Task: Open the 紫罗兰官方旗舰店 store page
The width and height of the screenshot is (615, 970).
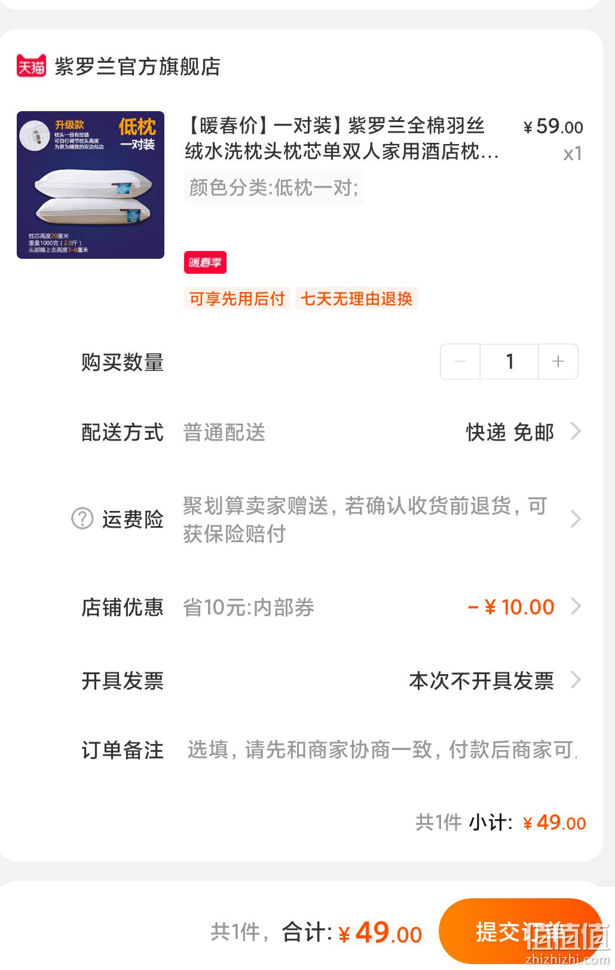Action: click(x=137, y=66)
